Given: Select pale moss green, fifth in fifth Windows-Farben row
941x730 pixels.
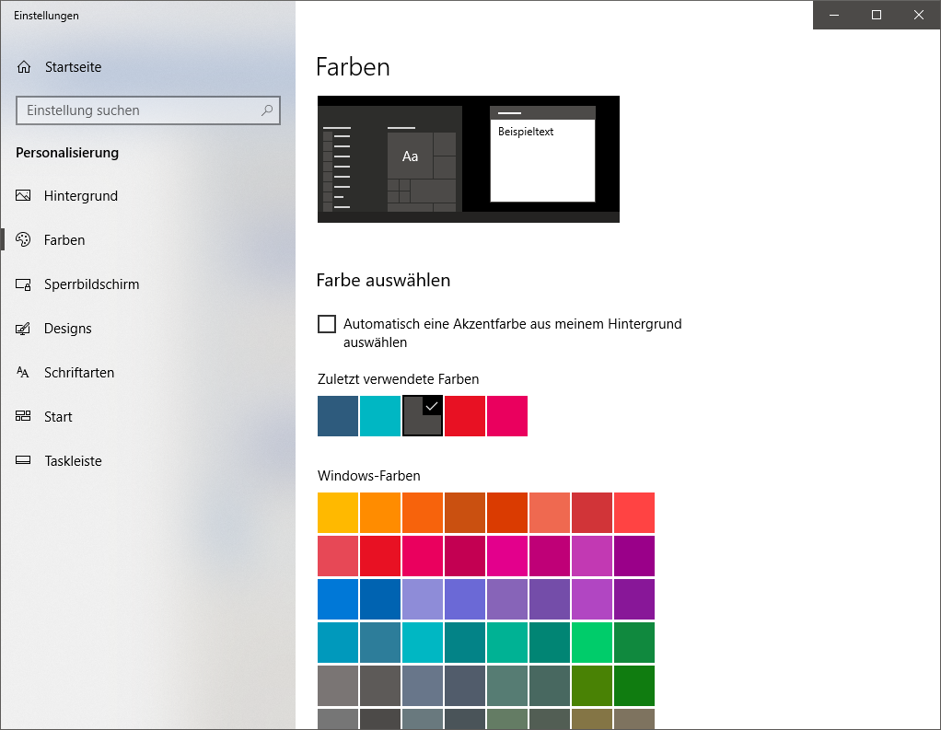Looking at the screenshot, I should click(507, 686).
